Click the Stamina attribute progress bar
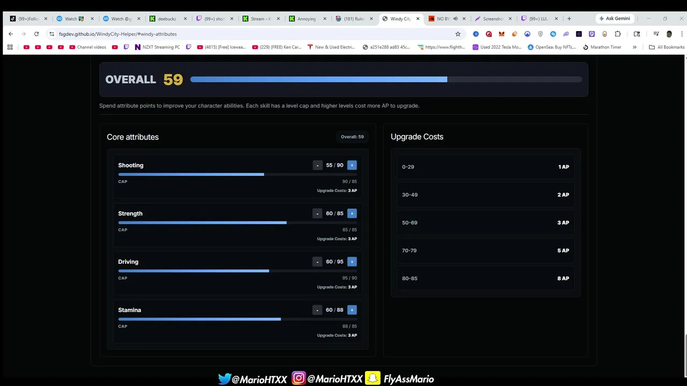The image size is (687, 386). [x=237, y=319]
